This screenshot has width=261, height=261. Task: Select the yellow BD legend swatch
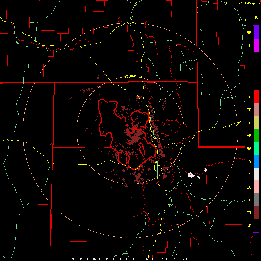[256, 123]
